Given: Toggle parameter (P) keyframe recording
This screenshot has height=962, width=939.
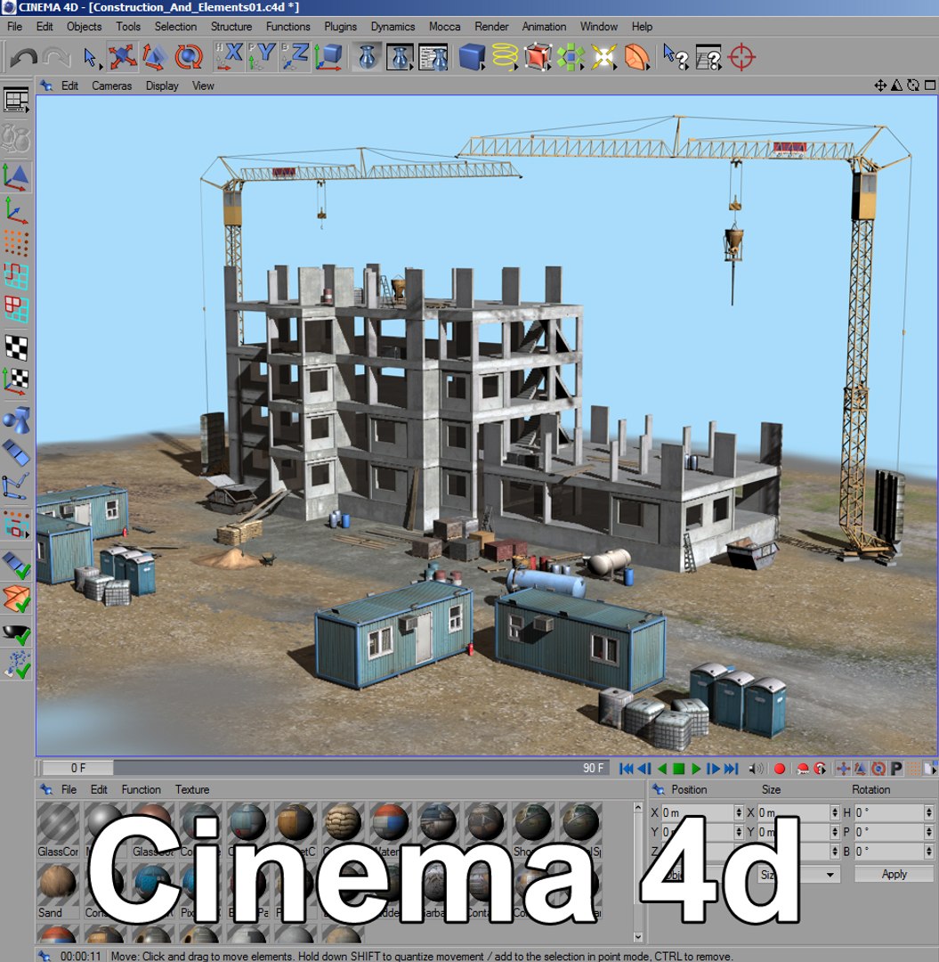Looking at the screenshot, I should (x=896, y=768).
